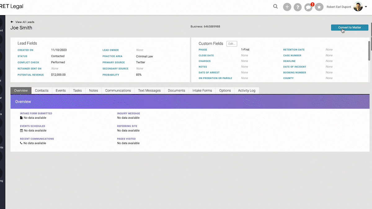Open the Events tab
The height and width of the screenshot is (209, 372).
click(60, 90)
